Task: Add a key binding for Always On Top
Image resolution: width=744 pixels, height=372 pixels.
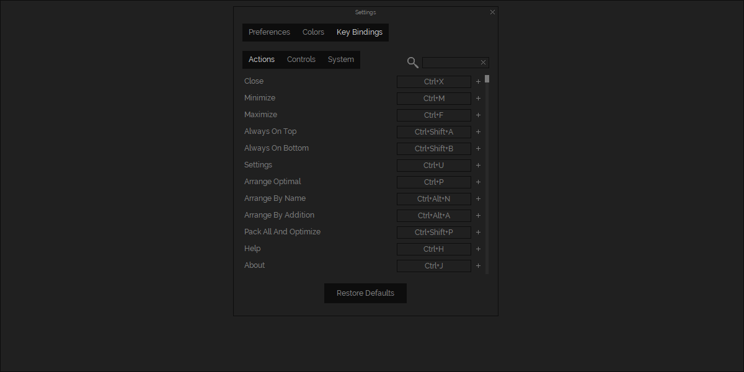Action: (478, 132)
